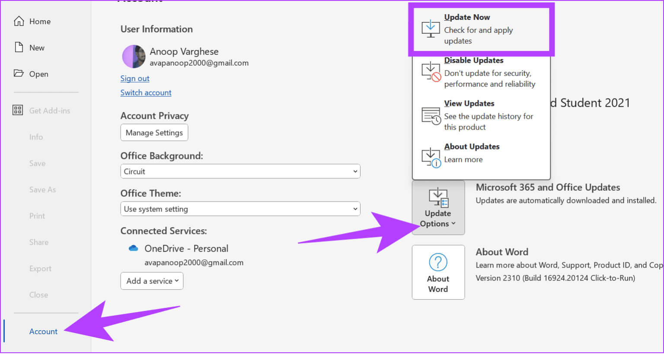Select Update Now from the menu
664x354 pixels.
click(481, 29)
